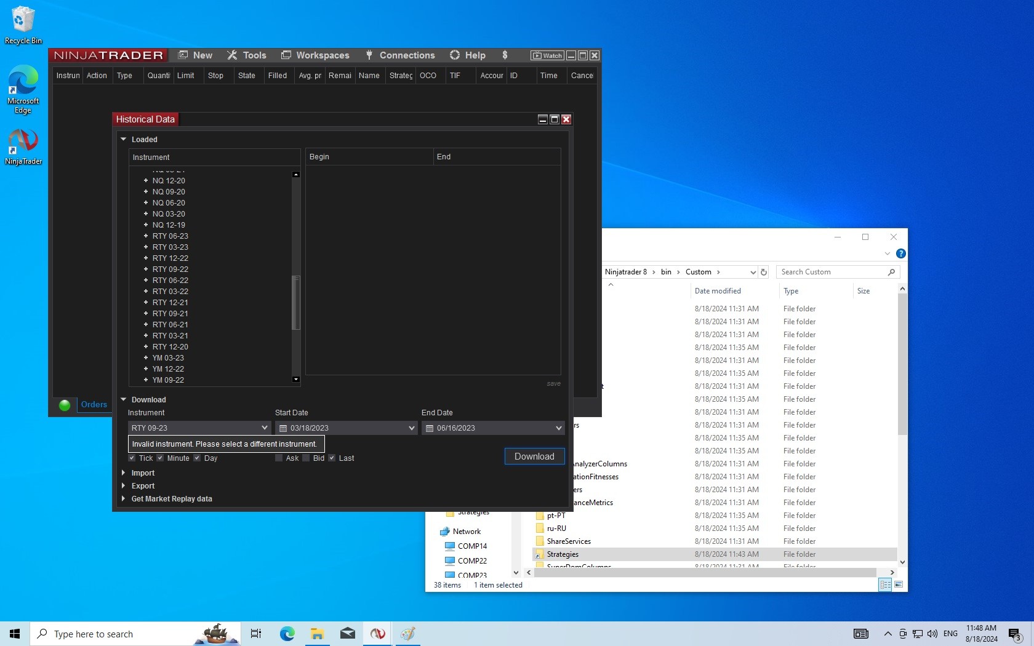
Task: Click the Download button
Action: [x=534, y=457]
